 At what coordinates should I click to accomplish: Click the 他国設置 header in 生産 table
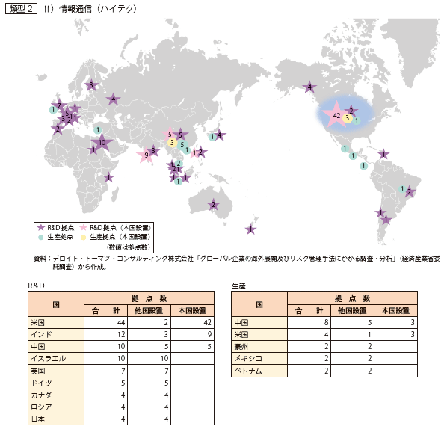pos(352,311)
